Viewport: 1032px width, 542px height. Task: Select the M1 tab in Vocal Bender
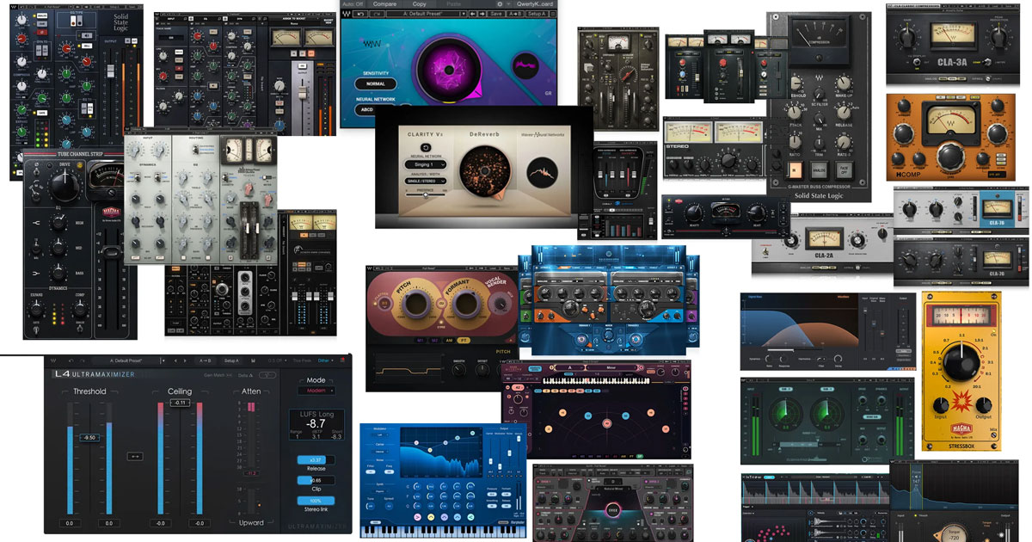tap(420, 341)
